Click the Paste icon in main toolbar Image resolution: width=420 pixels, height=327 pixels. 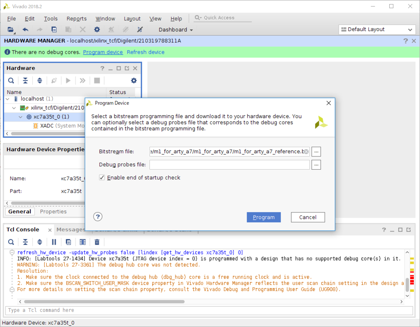click(68, 30)
